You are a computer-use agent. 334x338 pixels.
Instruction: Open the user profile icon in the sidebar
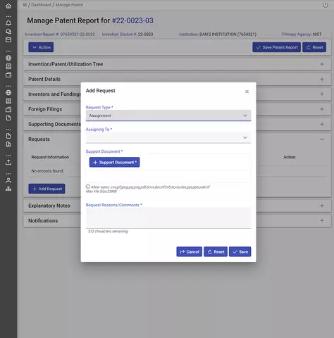(8, 180)
